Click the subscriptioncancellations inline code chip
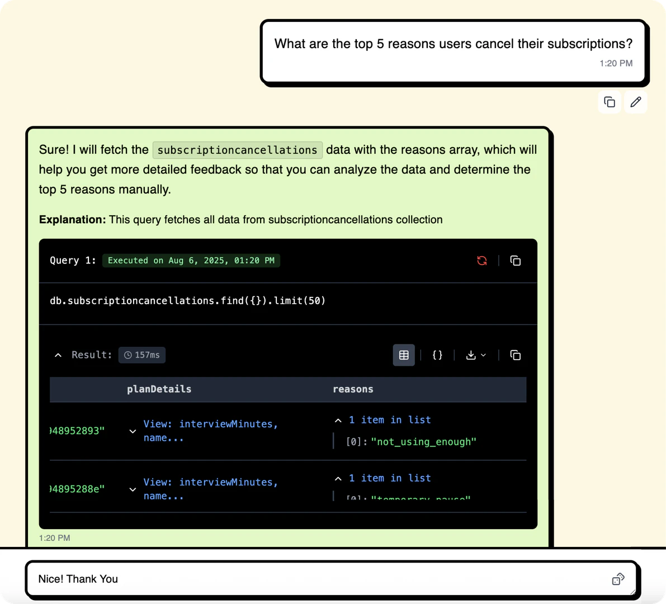The width and height of the screenshot is (666, 604). tap(237, 150)
